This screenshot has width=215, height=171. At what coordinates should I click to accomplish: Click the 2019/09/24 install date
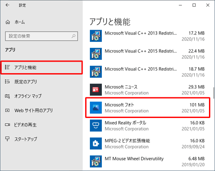click(x=193, y=147)
